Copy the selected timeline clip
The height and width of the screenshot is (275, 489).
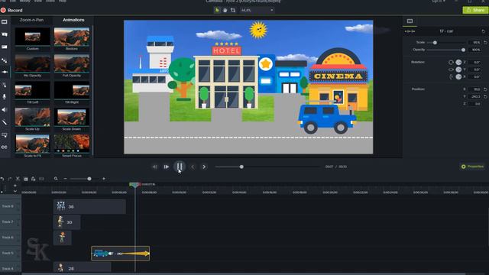point(26,179)
